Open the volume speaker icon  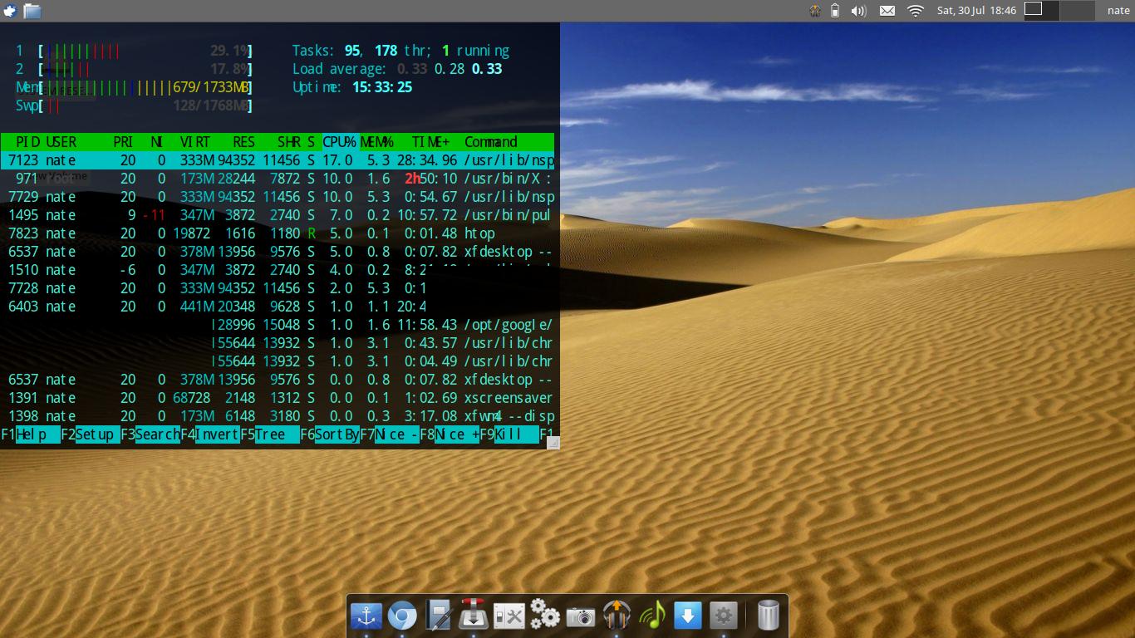coord(859,11)
